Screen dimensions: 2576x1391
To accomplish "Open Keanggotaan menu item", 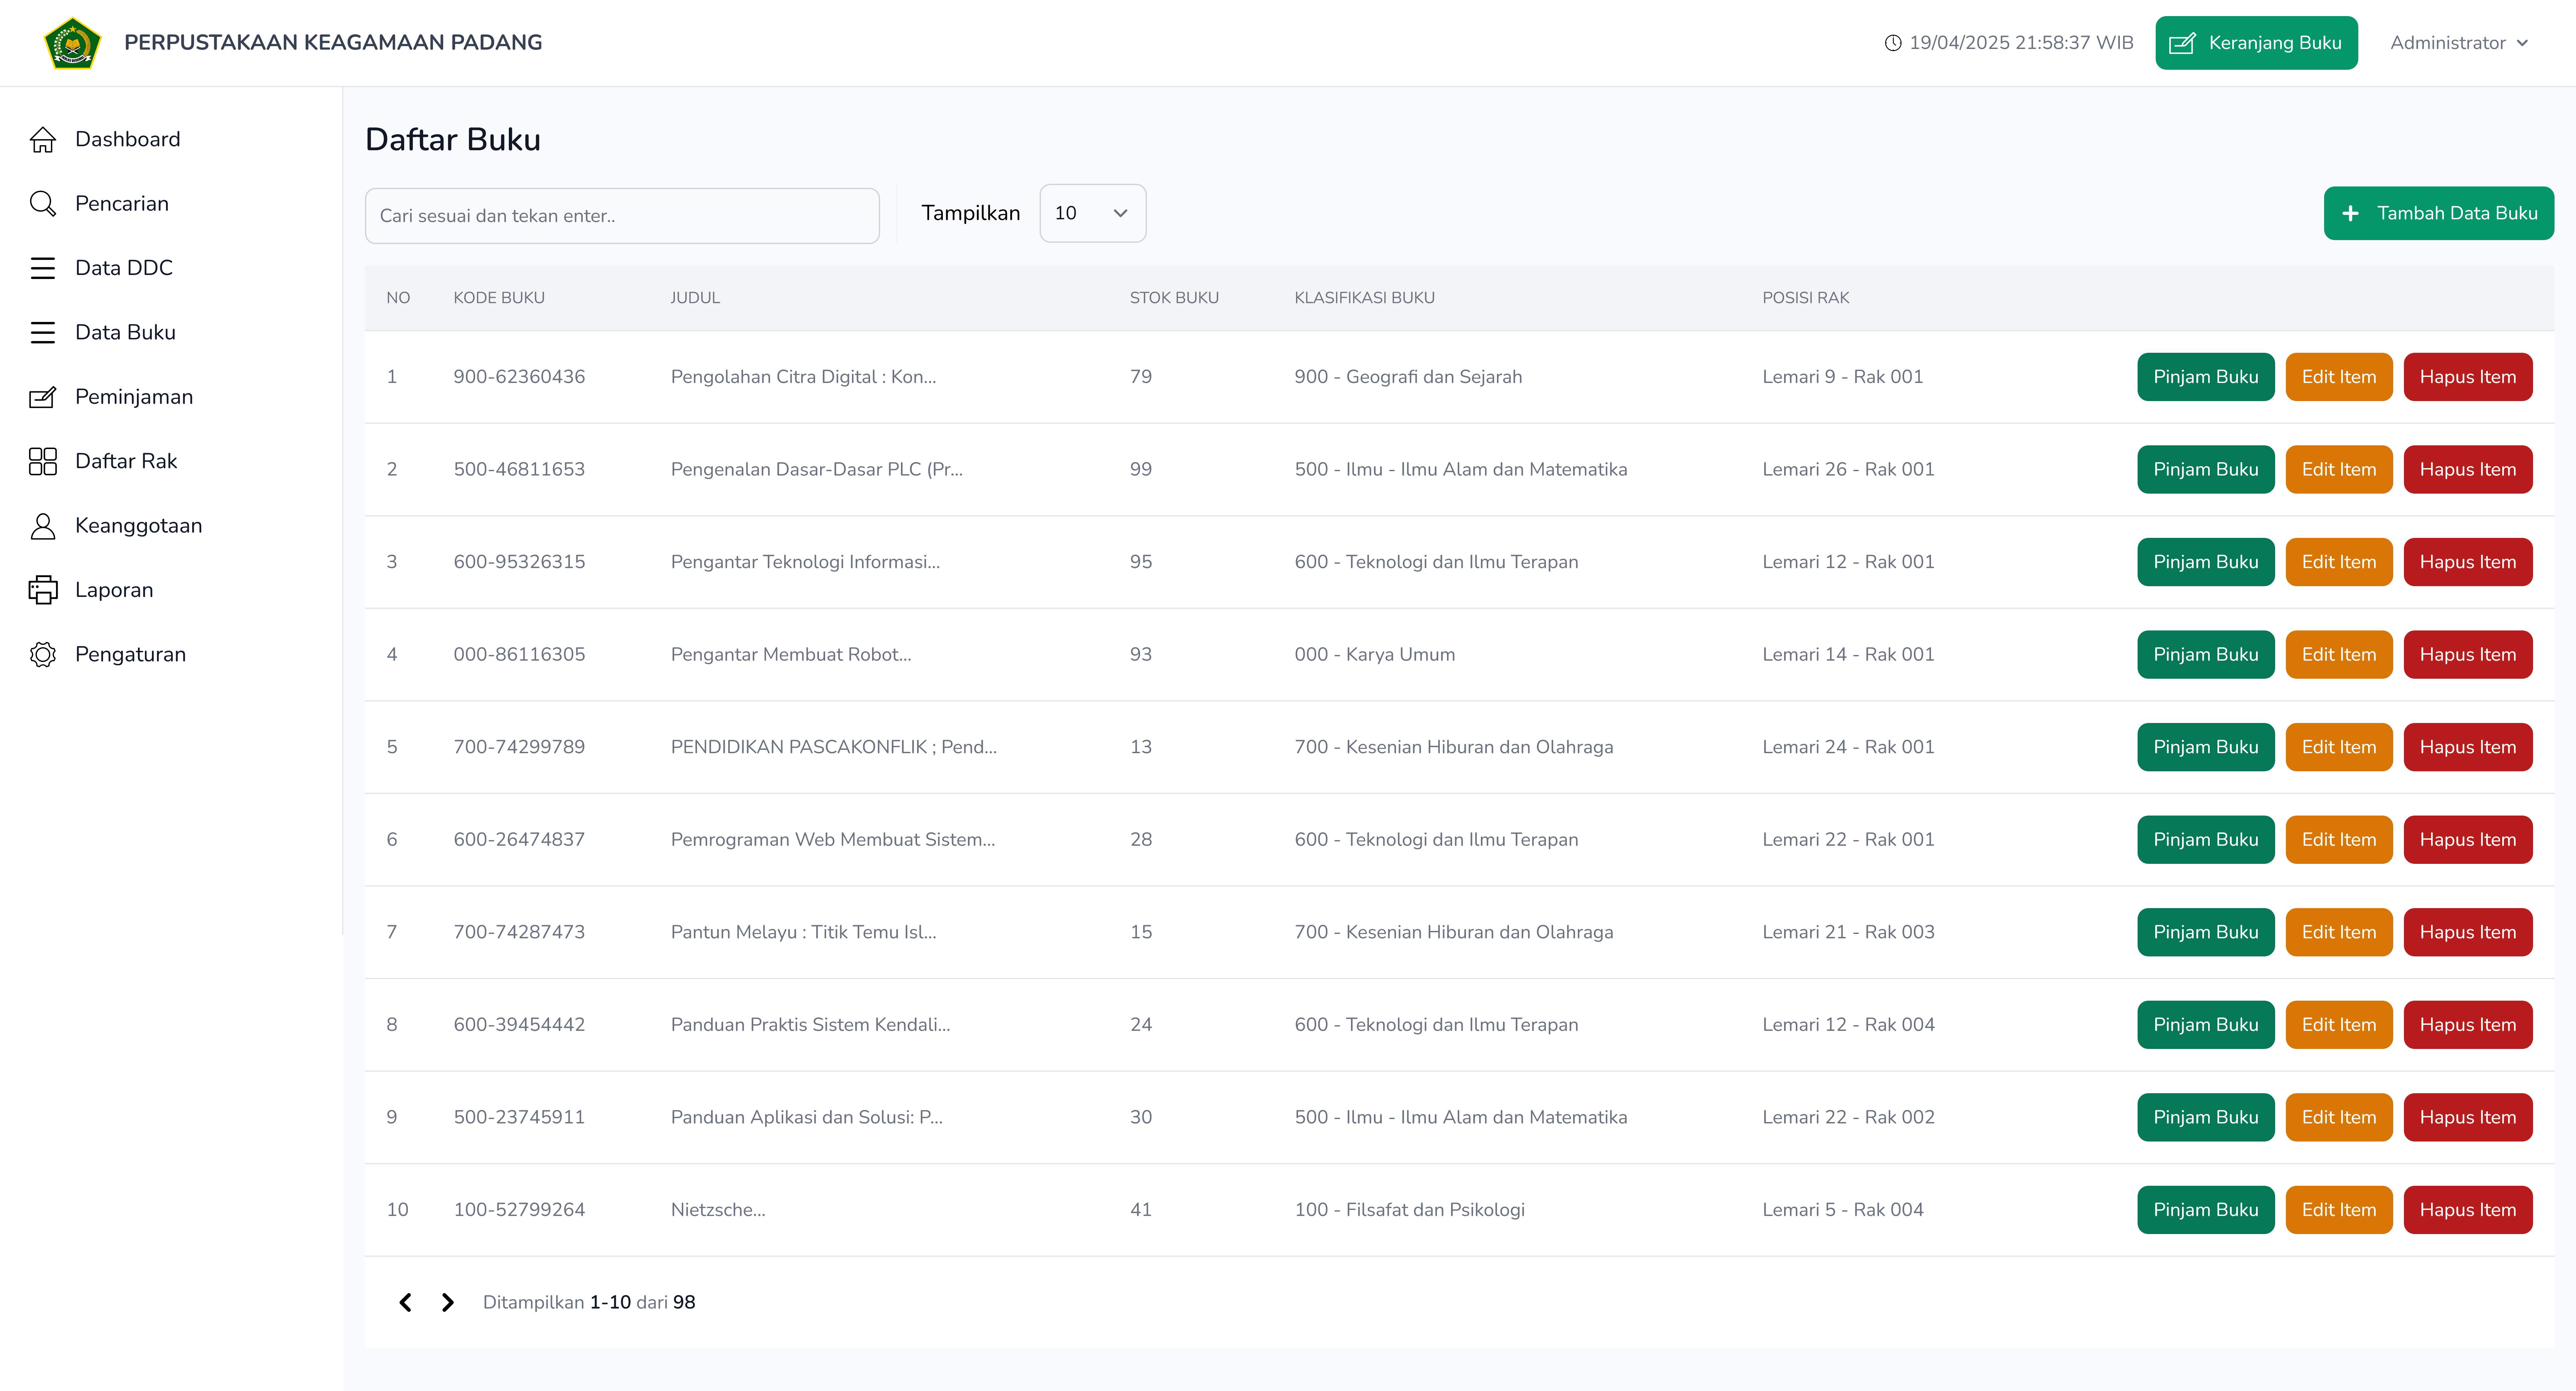I will pos(171,526).
